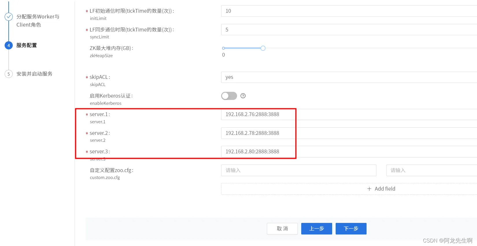Focus the server.1 address field
Image resolution: width=477 pixels, height=246 pixels.
point(349,114)
